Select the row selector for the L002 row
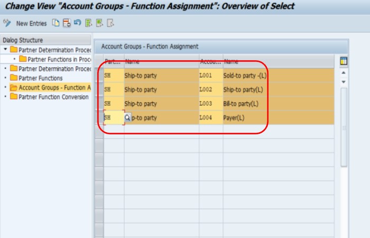Viewport: 370px width, 238px height. tap(99, 89)
